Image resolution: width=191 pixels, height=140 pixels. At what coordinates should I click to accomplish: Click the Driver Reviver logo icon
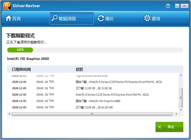point(7,6)
